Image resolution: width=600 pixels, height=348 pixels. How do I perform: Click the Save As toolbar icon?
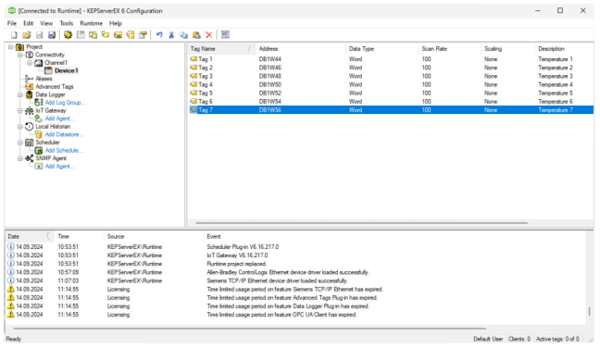[x=52, y=35]
